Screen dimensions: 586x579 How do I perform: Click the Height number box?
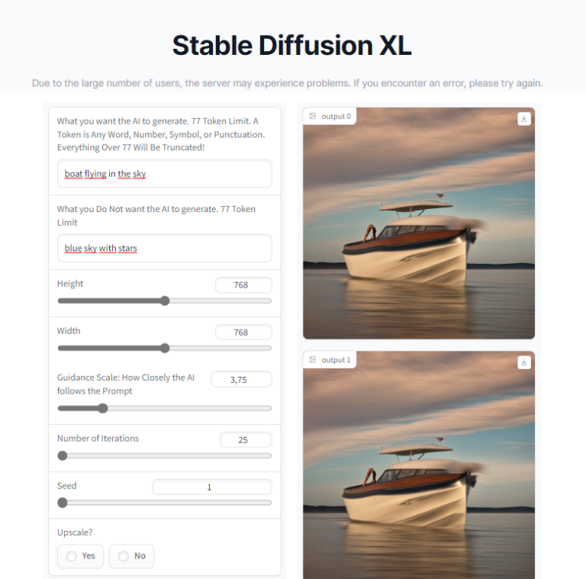click(243, 285)
